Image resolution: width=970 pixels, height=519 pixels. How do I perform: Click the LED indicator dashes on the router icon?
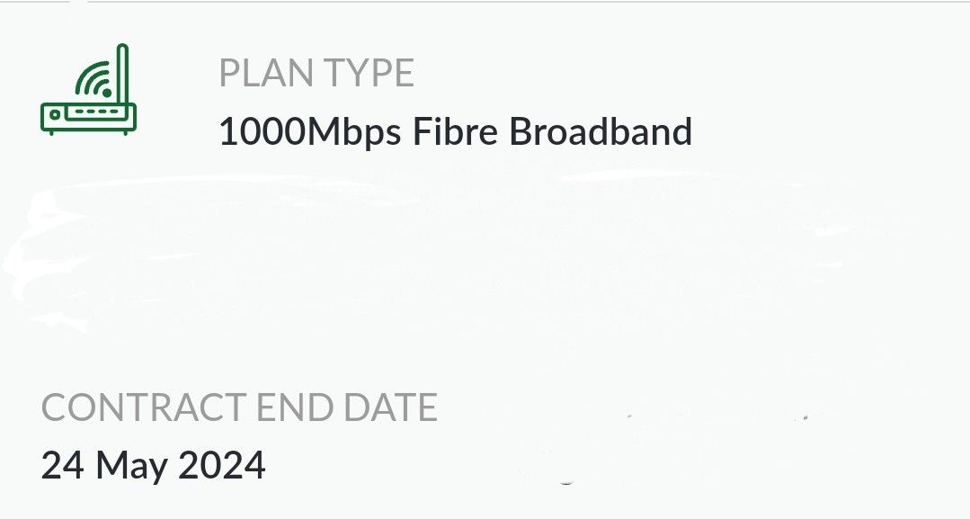point(97,111)
